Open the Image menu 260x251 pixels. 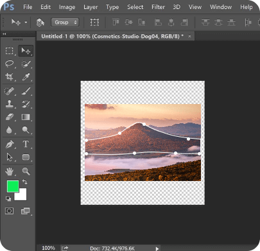click(x=67, y=7)
